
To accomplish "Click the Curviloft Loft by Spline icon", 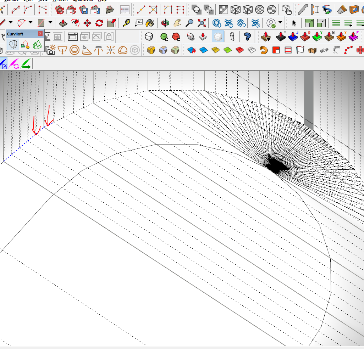I will coord(13,44).
